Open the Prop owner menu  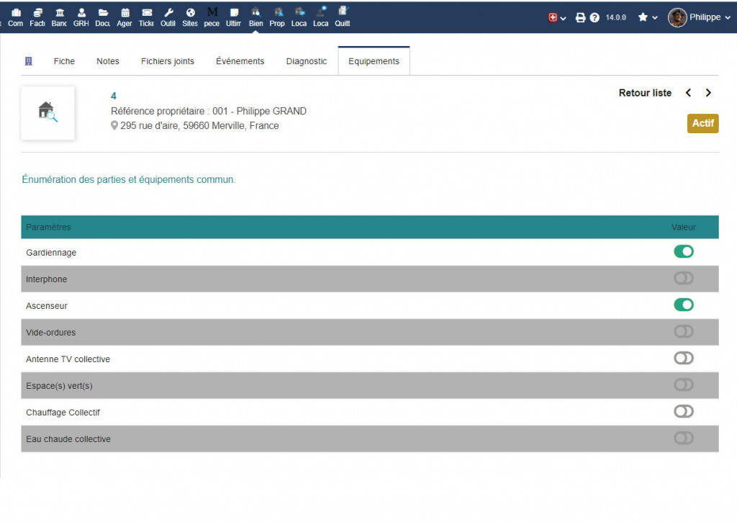[277, 17]
